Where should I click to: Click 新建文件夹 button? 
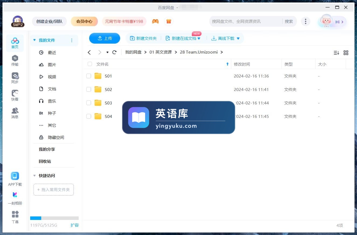click(143, 38)
